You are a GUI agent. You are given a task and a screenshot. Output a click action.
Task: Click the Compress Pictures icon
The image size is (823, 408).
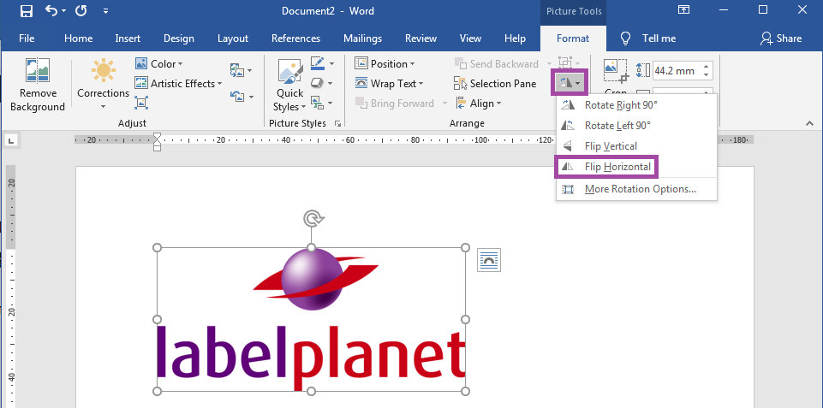point(141,103)
